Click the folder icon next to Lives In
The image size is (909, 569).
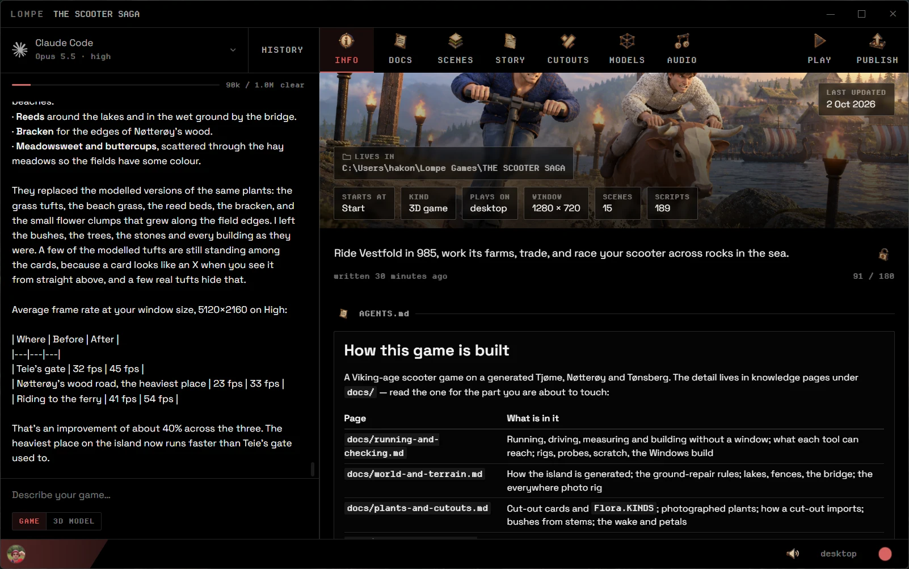point(346,157)
